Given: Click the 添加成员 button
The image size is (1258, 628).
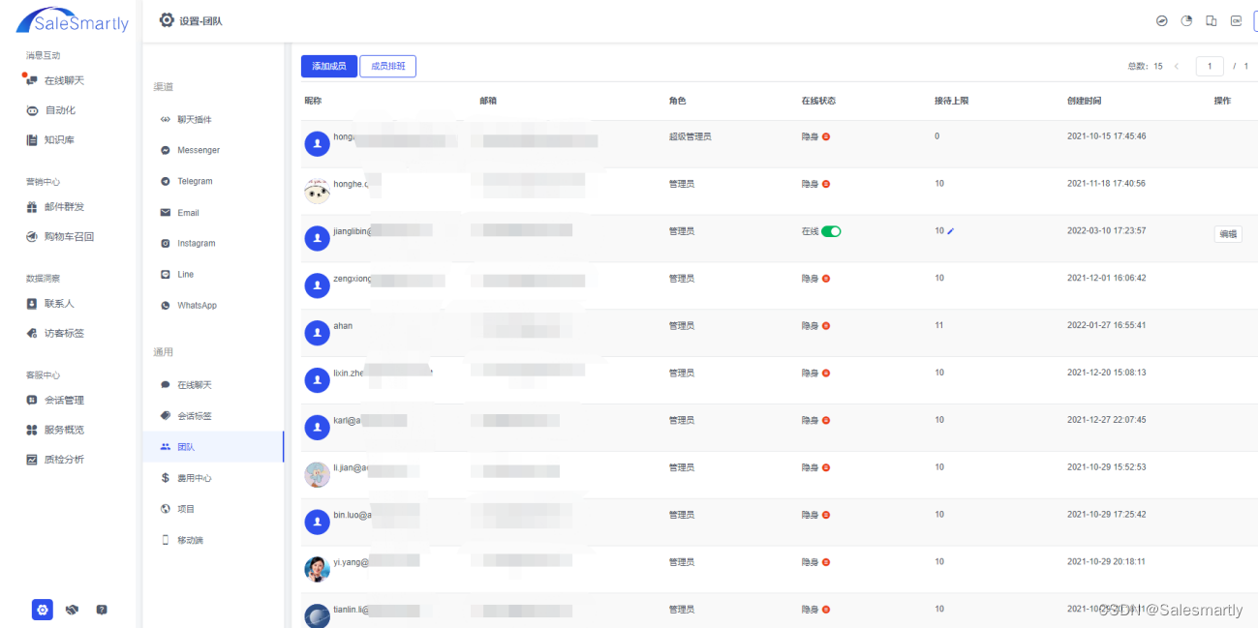Looking at the screenshot, I should point(328,66).
